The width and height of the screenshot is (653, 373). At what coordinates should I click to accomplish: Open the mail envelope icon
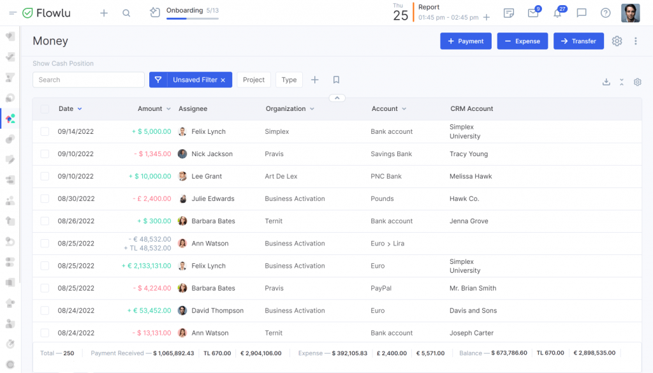click(533, 13)
